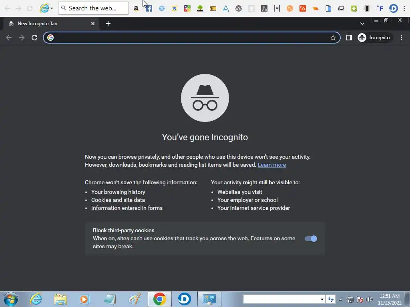Open the blue D app in taskbar
410x307 pixels.
tap(184, 299)
